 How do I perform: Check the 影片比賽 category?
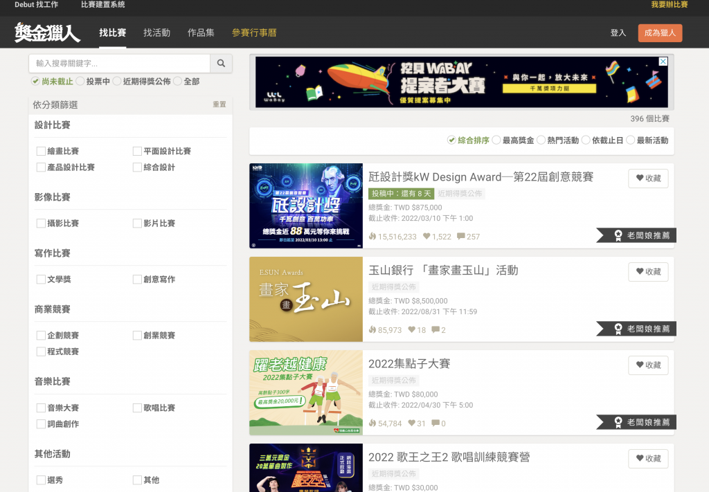[x=138, y=224]
